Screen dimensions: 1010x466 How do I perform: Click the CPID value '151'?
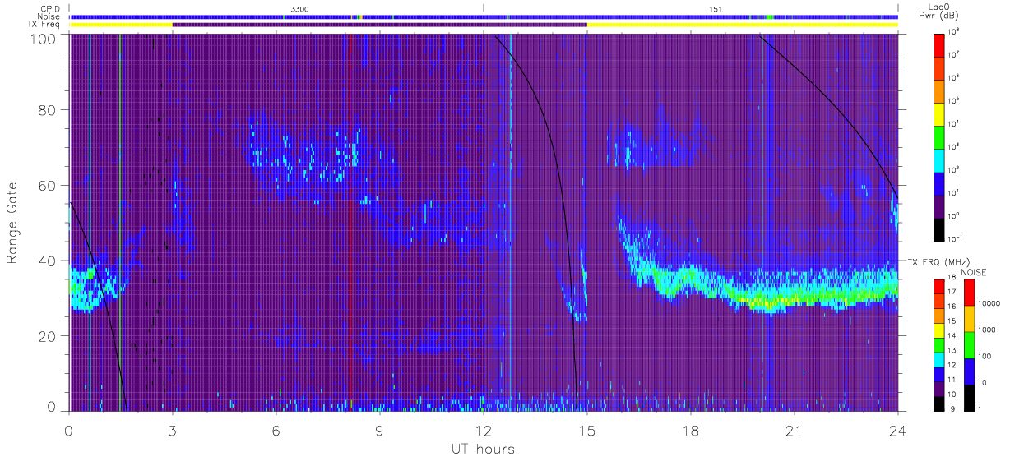click(716, 8)
